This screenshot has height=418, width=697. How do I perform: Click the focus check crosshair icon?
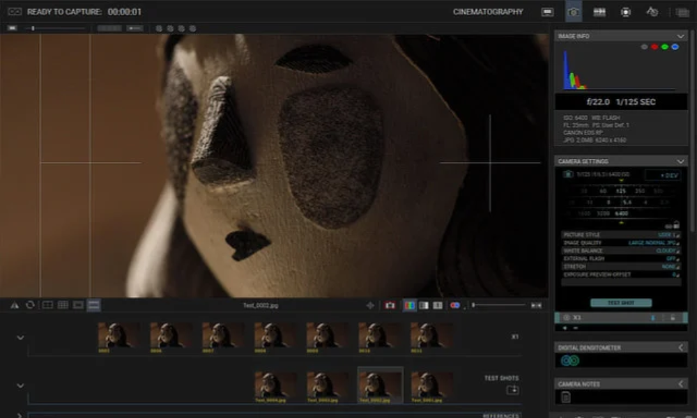370,305
